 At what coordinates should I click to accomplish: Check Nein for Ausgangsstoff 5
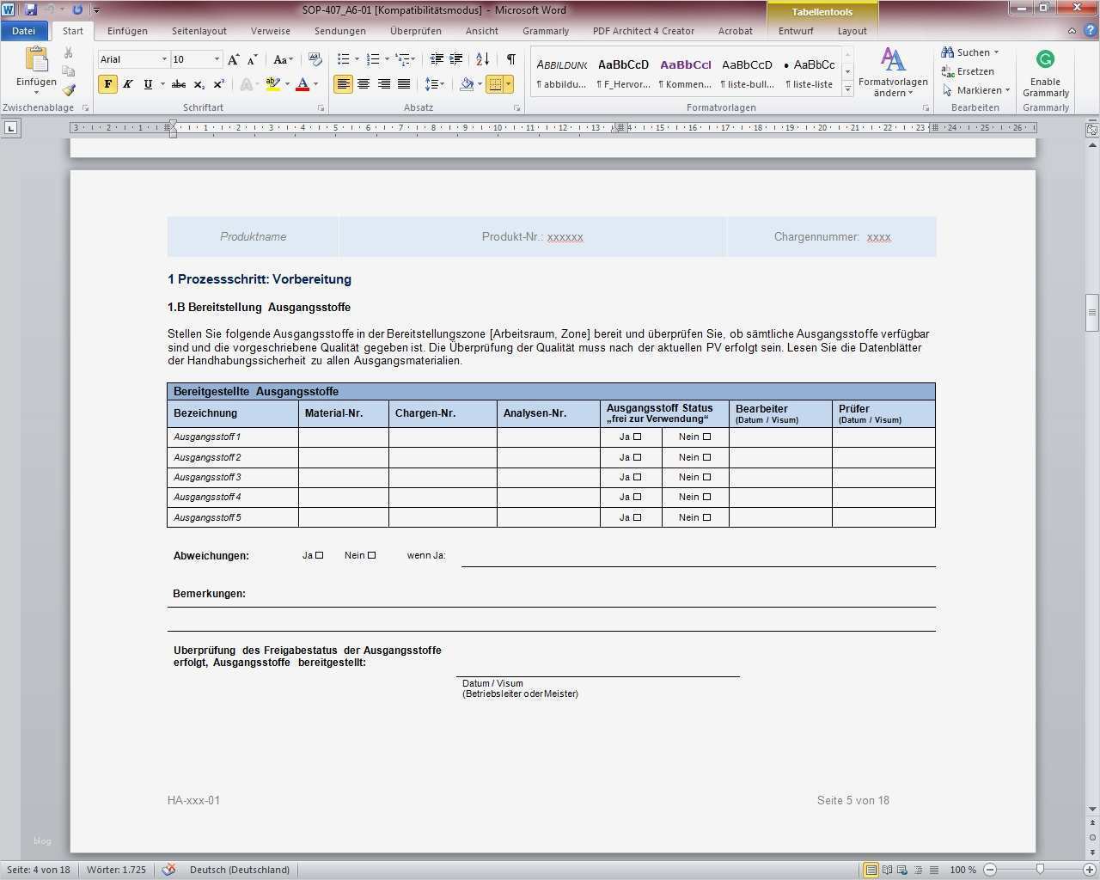(707, 517)
